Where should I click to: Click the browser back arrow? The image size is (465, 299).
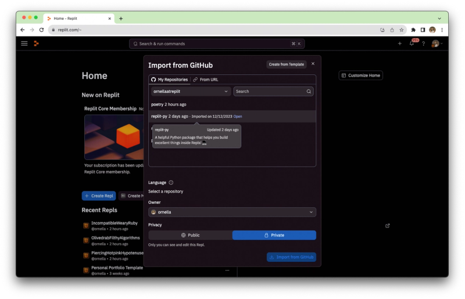point(23,30)
